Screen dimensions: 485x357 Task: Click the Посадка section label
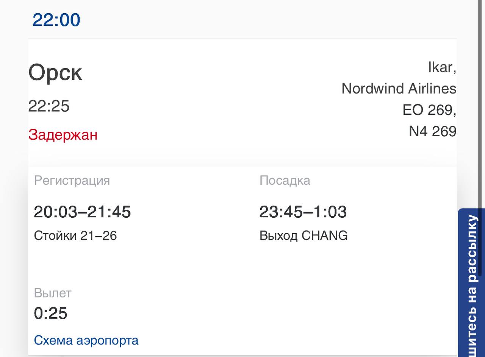285,181
